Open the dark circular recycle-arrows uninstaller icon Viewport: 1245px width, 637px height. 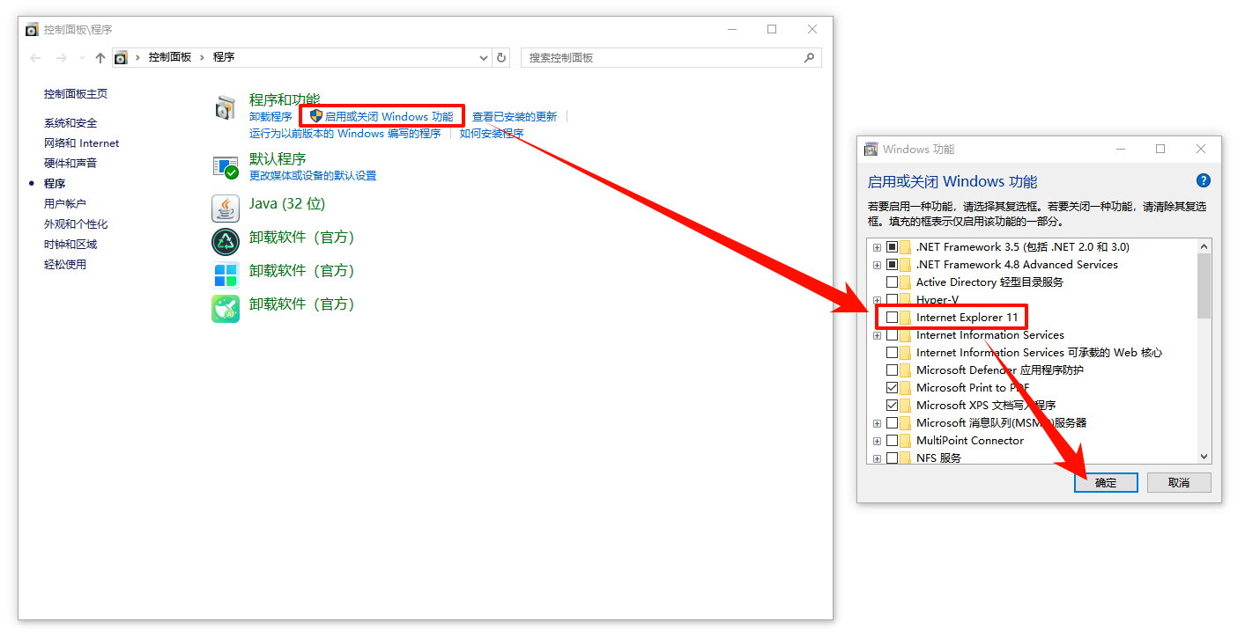[x=226, y=242]
